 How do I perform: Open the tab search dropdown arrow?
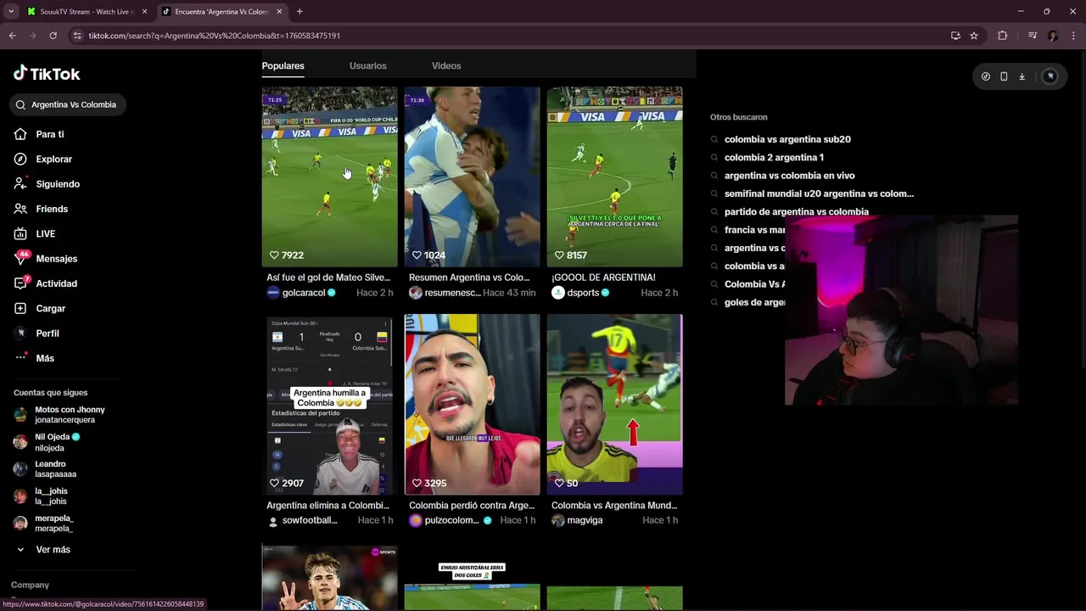(11, 12)
